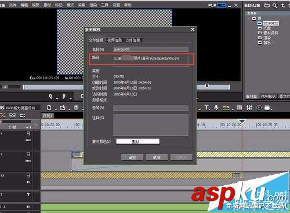Cancel the dialog with 取消

click(157, 157)
